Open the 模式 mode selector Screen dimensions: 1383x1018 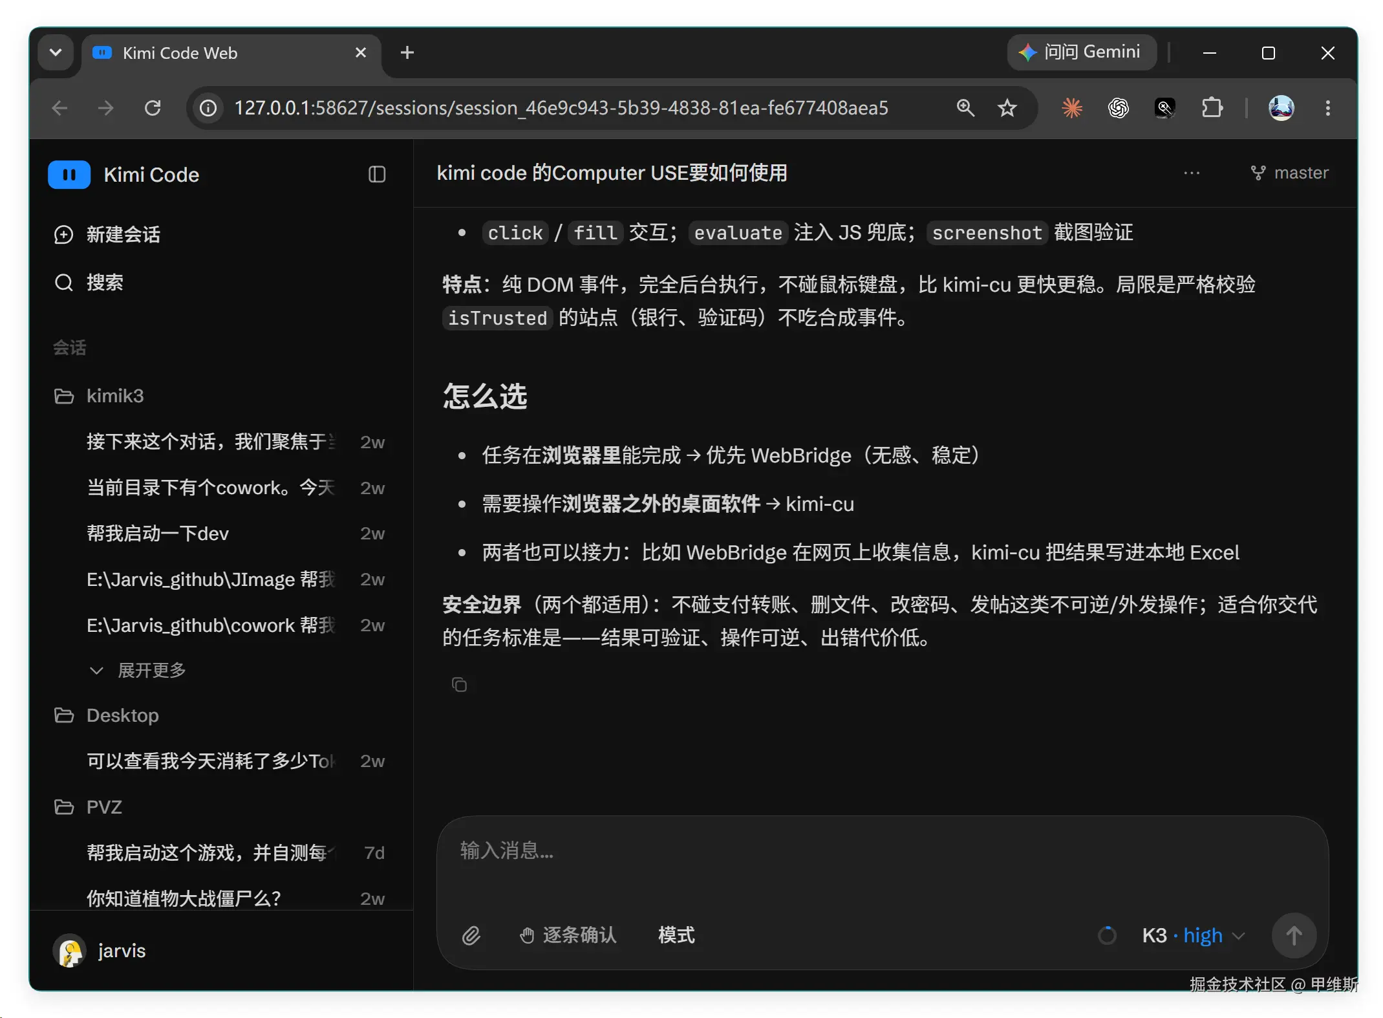point(676,935)
